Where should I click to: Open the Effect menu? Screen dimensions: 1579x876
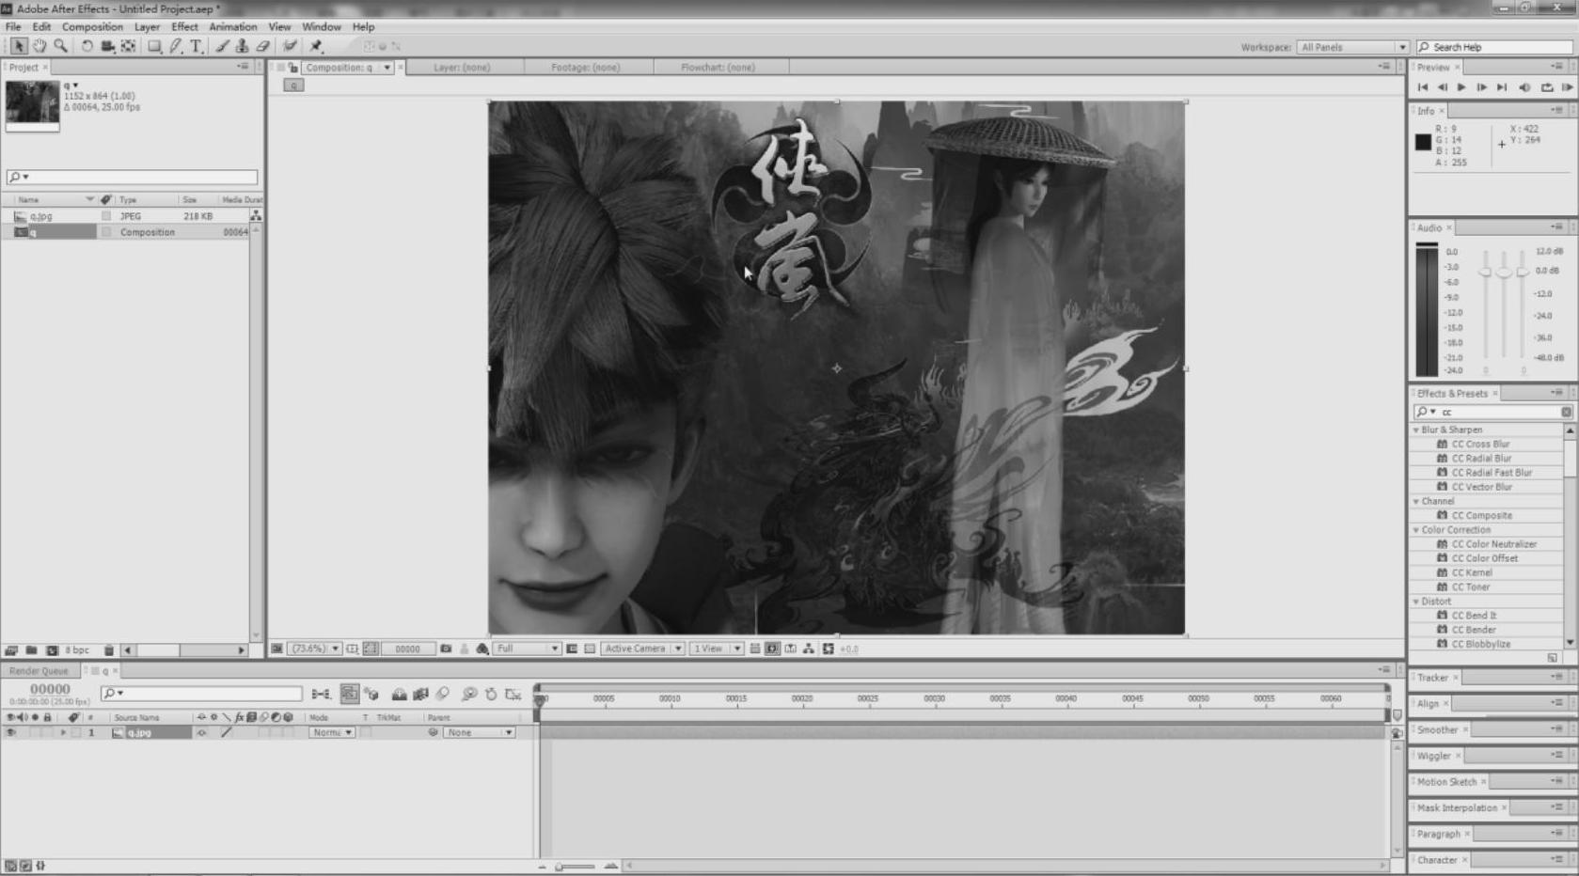coord(184,27)
